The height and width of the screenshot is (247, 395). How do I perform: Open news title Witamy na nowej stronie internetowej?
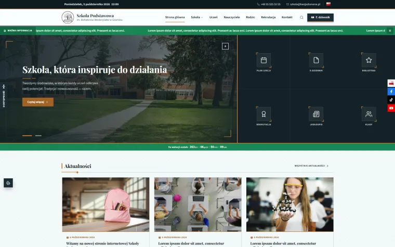coord(102,244)
